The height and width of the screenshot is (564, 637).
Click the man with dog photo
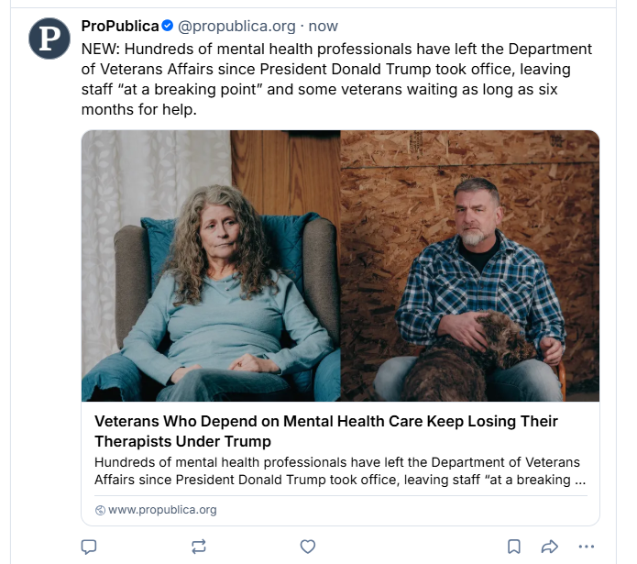point(470,266)
